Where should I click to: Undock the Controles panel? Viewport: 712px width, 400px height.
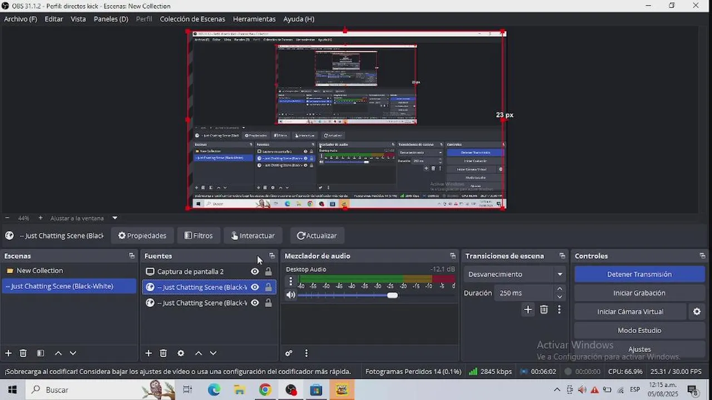tap(703, 256)
